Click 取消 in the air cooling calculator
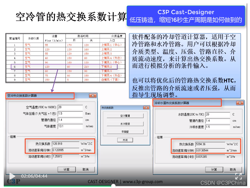The width and height of the screenshot is (250, 188). pos(86,170)
